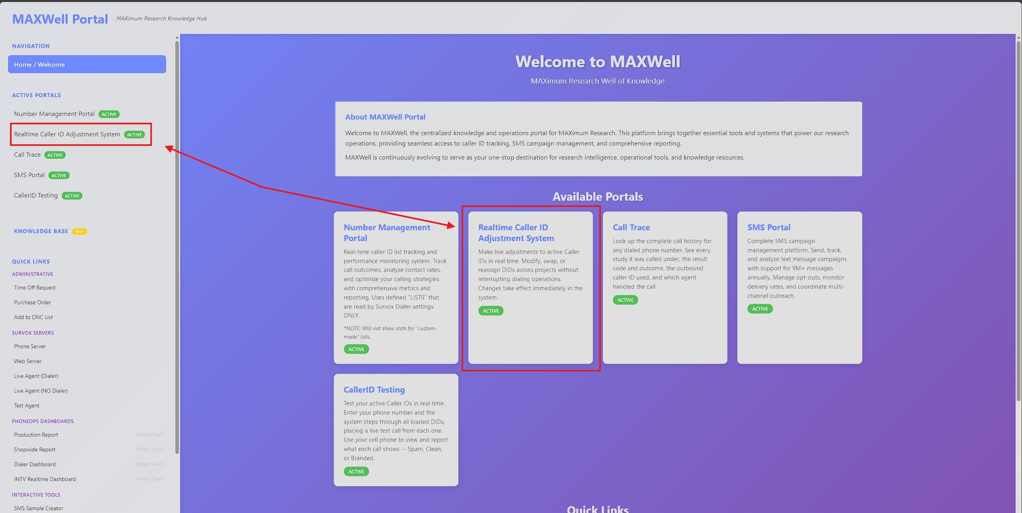Click the Purchase Order link
This screenshot has height=513, width=1022.
tap(32, 302)
